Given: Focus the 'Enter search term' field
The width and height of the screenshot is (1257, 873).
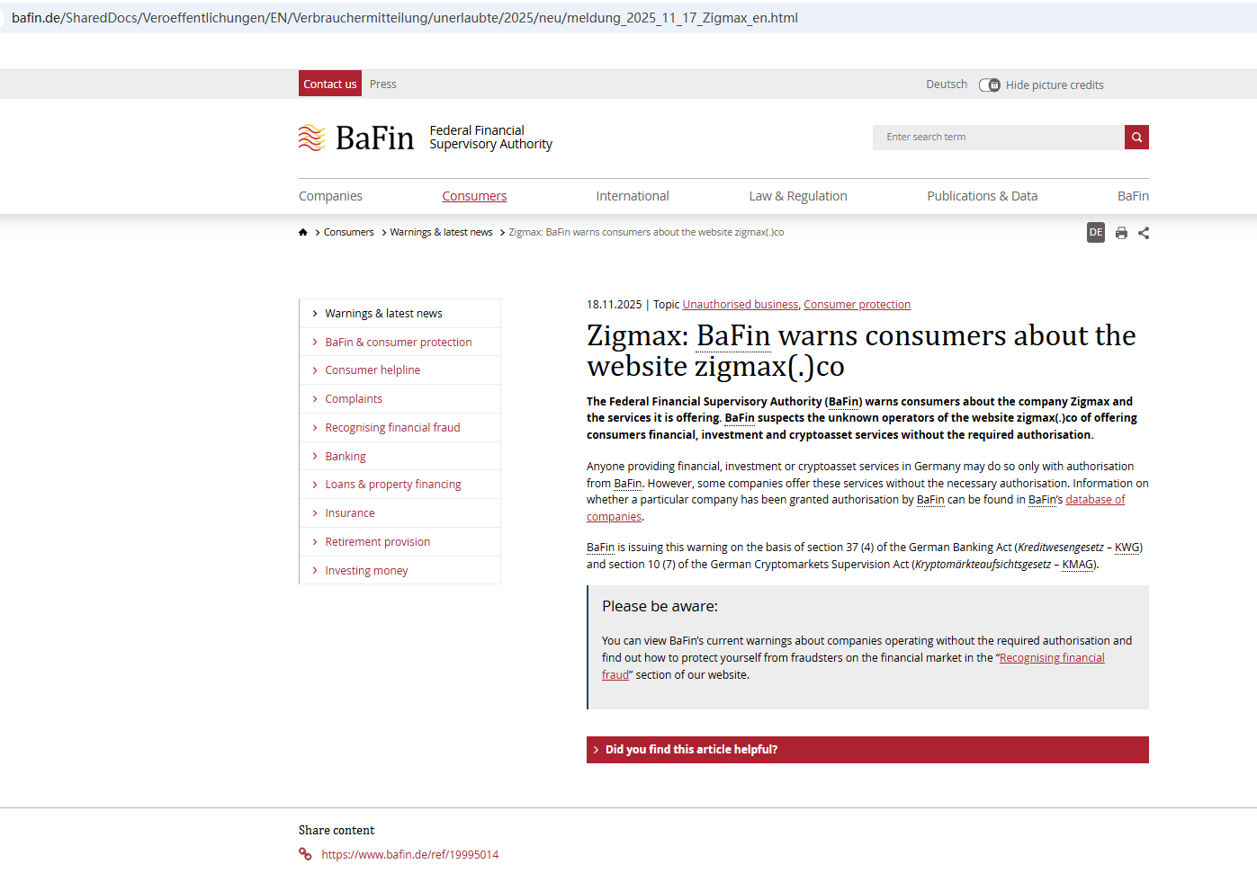Looking at the screenshot, I should pos(999,137).
